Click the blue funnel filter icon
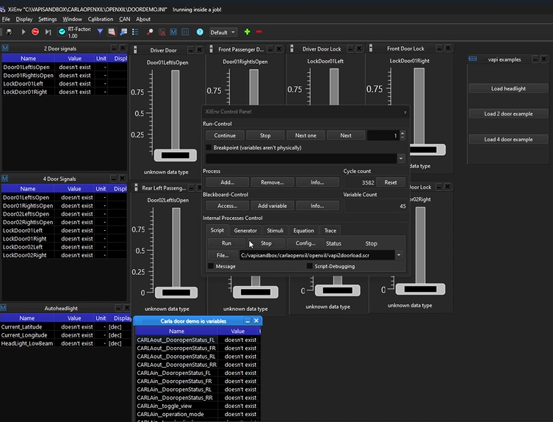The height and width of the screenshot is (422, 553). [x=100, y=32]
